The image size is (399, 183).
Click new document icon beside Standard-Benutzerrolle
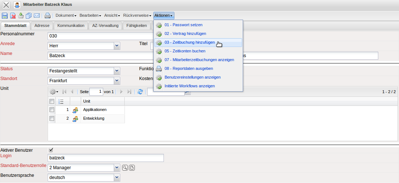coord(132,167)
